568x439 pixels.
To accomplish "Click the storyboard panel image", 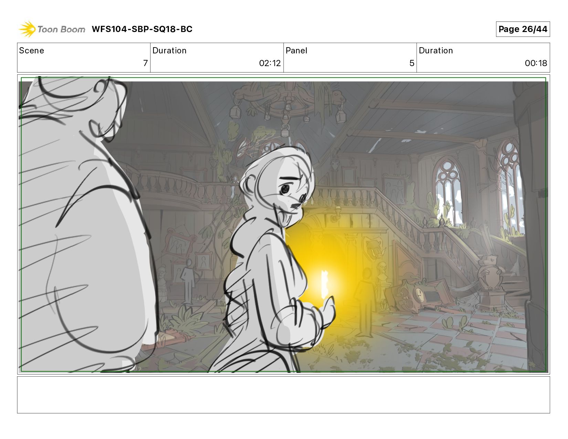I will pyautogui.click(x=284, y=224).
